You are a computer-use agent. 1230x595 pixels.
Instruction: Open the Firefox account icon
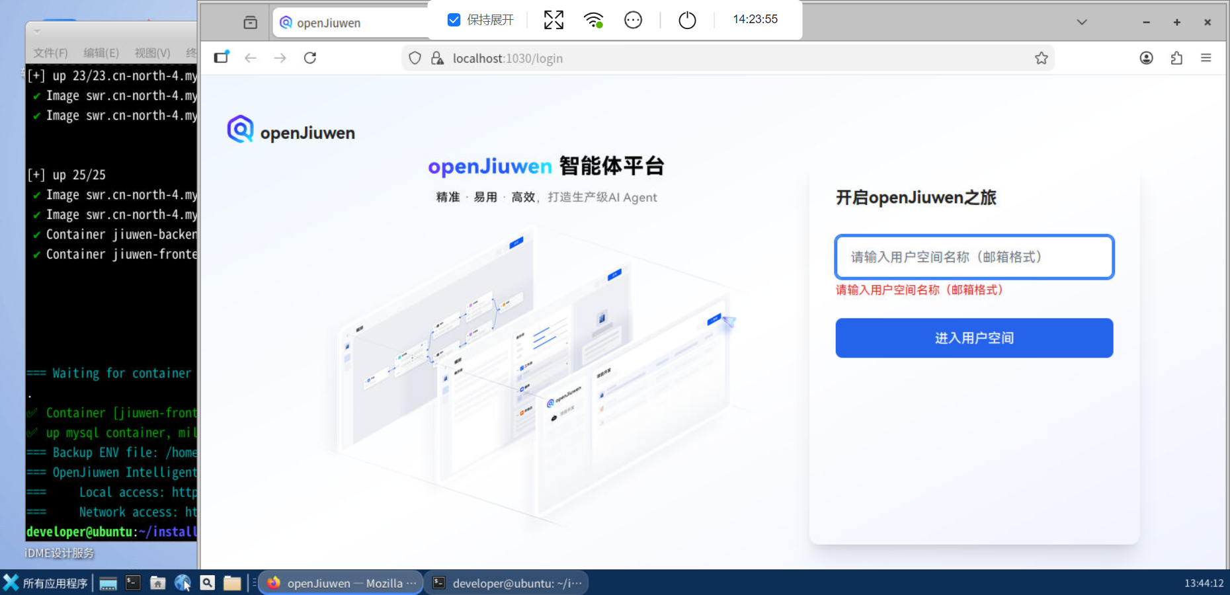tap(1147, 58)
